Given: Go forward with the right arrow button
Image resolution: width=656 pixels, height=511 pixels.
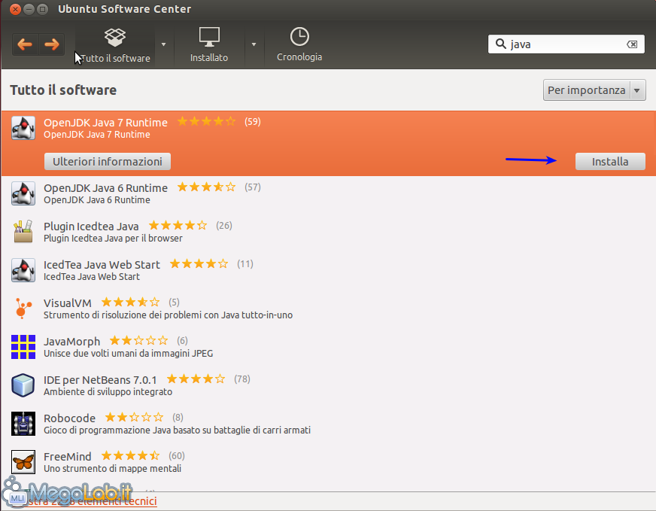Looking at the screenshot, I should pos(52,44).
